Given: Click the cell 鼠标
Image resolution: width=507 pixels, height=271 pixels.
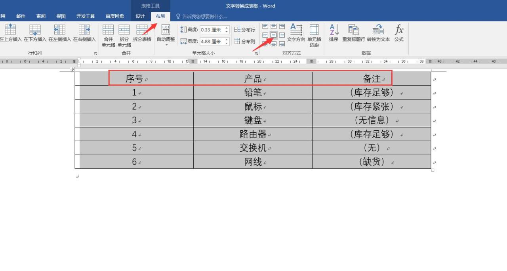Looking at the screenshot, I should coord(253,106).
